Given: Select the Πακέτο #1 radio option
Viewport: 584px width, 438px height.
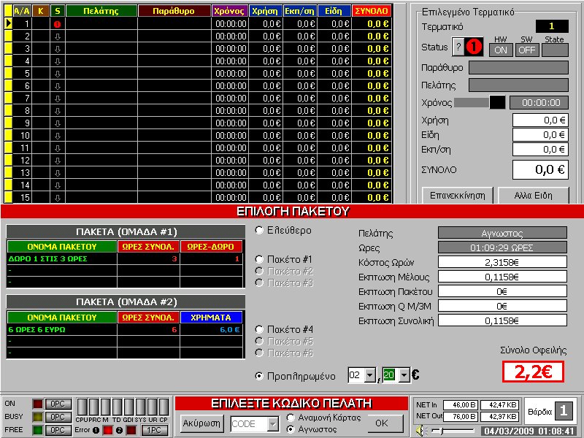Looking at the screenshot, I should [x=259, y=259].
